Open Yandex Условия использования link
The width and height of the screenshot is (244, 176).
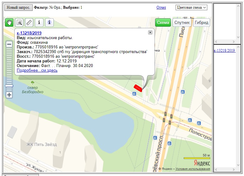point(193,169)
